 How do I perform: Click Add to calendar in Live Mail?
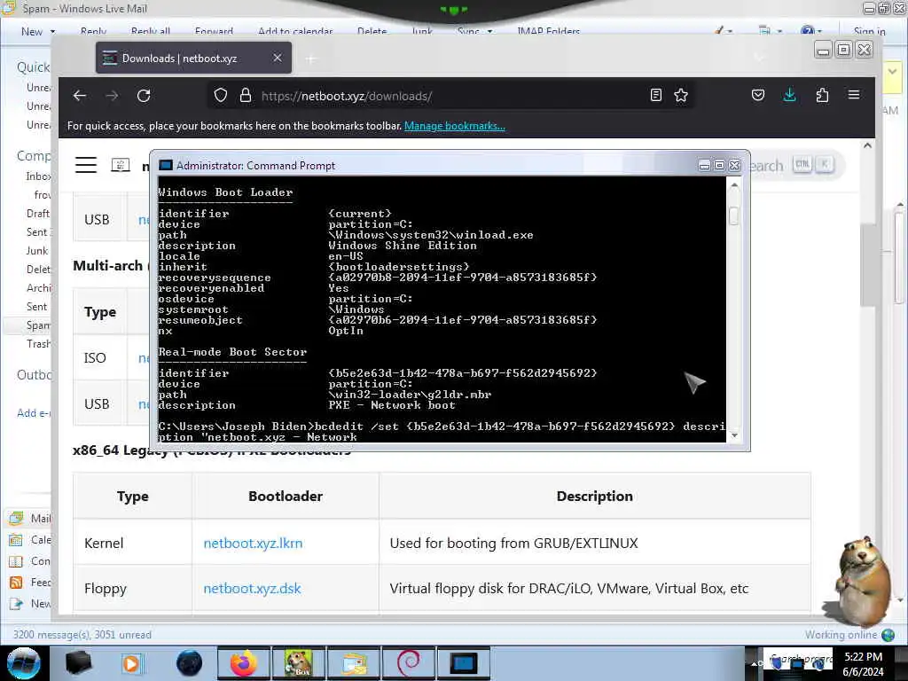click(x=295, y=31)
